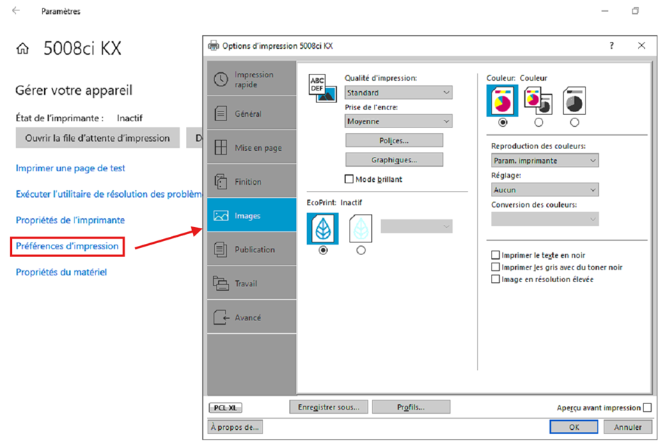Click the help question mark in dialog

pyautogui.click(x=611, y=45)
